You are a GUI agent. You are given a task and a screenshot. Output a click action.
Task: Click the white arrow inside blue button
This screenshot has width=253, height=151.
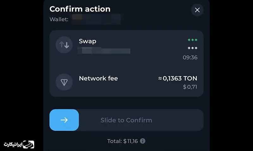64,120
